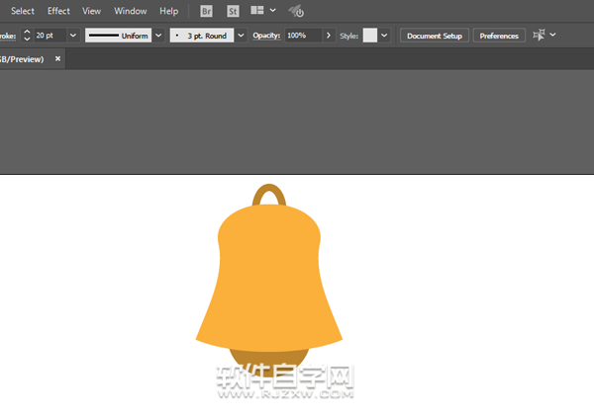Open the Window menu
594x420 pixels.
click(x=131, y=11)
